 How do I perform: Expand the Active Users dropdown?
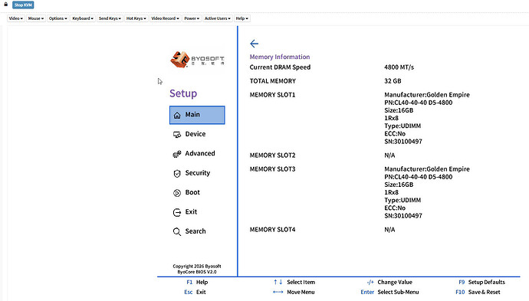coord(217,18)
